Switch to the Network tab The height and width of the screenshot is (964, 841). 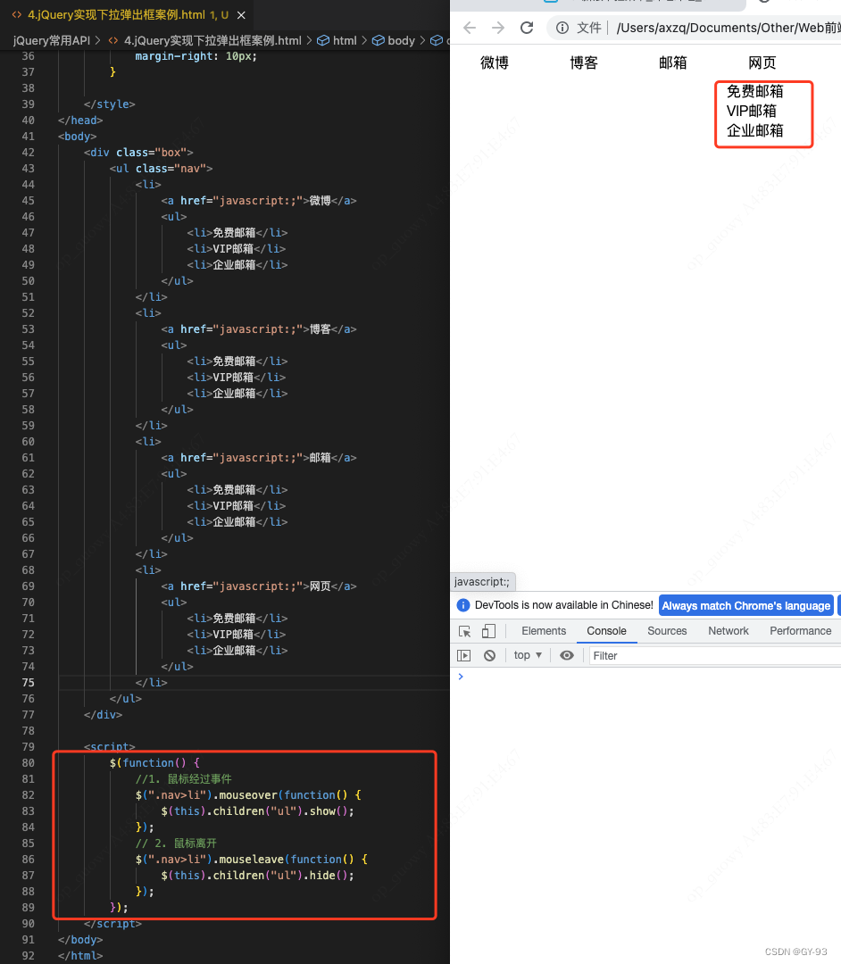(728, 631)
